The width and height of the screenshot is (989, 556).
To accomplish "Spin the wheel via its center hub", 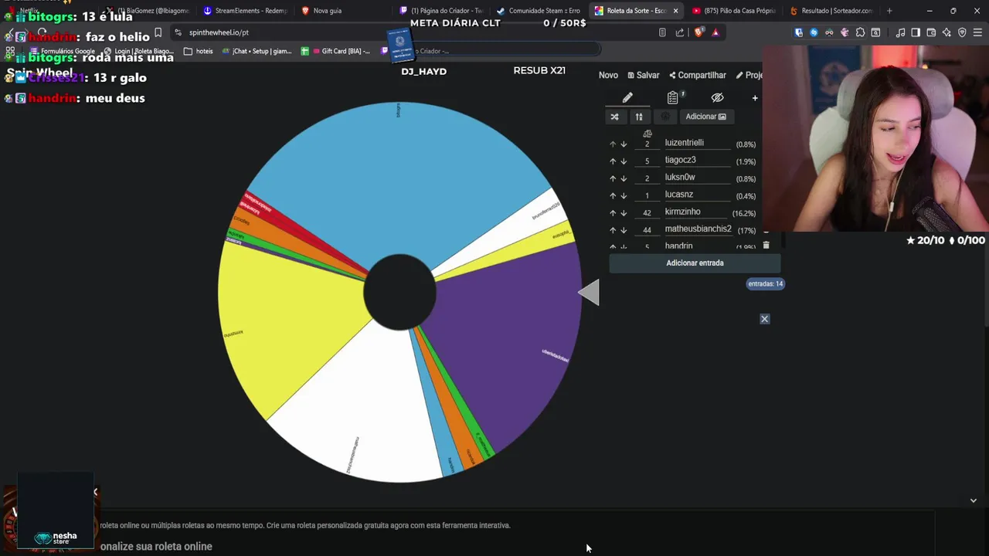I will [399, 293].
